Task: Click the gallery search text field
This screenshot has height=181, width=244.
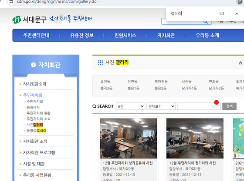Action: coord(199,106)
